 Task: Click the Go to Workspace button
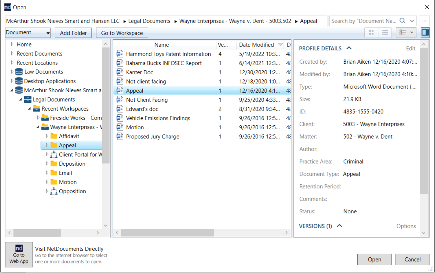(122, 33)
